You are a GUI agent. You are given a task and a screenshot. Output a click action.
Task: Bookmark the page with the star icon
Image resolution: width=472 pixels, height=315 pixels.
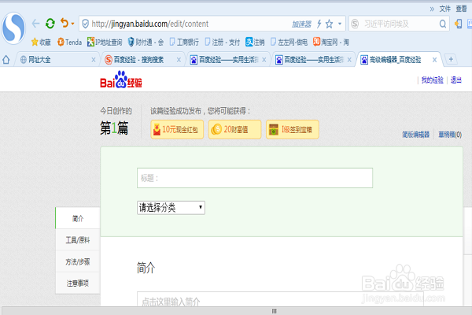click(x=330, y=24)
